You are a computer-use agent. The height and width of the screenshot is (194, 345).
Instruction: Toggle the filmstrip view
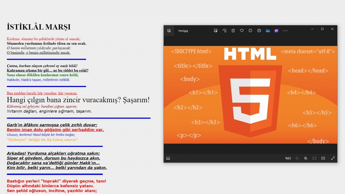(x=168, y=158)
